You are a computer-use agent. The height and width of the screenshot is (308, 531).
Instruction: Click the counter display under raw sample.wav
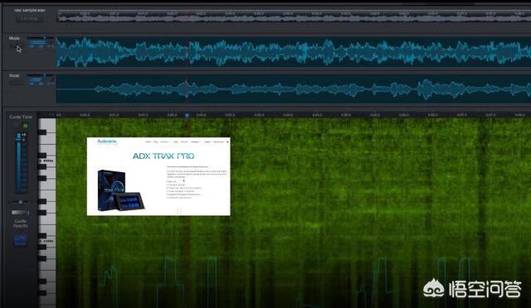tap(30, 18)
